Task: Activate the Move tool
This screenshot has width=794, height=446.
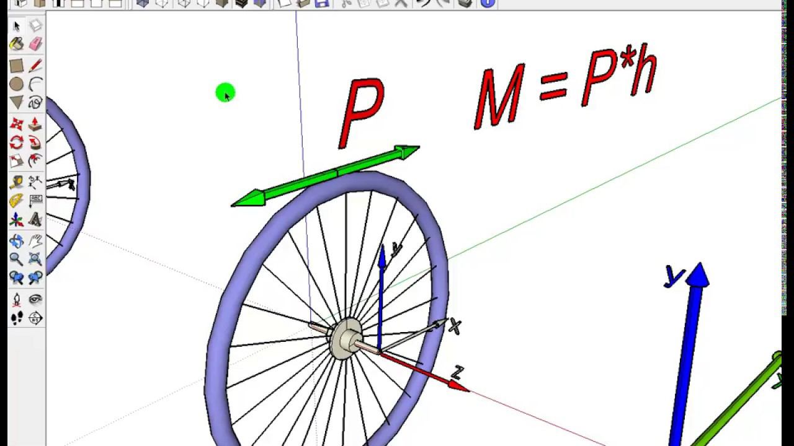Action: coord(17,124)
